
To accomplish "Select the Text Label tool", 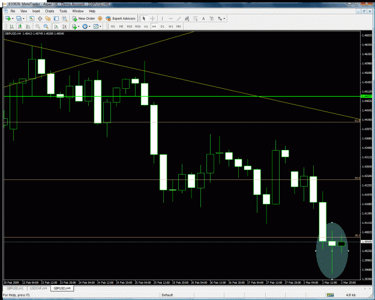I will [212, 19].
